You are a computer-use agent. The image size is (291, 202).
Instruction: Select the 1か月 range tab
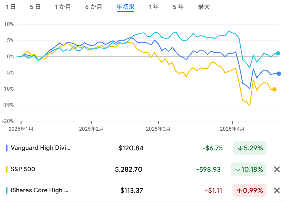coord(63,7)
